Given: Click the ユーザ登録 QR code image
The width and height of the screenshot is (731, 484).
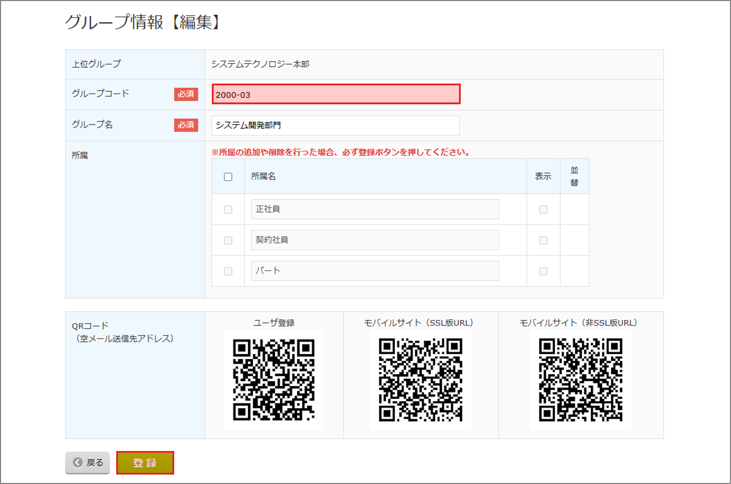Looking at the screenshot, I should pos(274,380).
